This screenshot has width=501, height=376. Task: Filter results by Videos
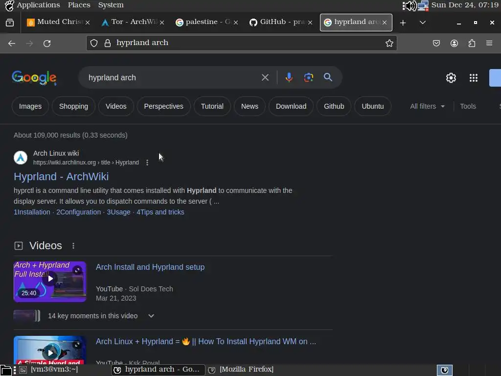pyautogui.click(x=116, y=106)
